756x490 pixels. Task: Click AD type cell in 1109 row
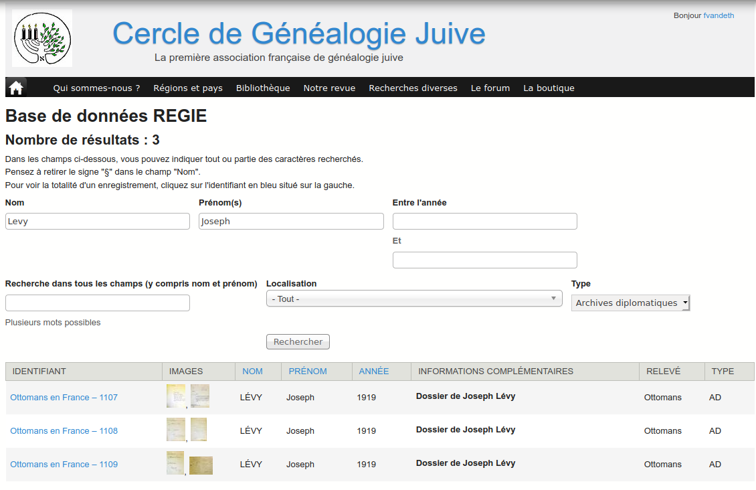[x=715, y=465]
